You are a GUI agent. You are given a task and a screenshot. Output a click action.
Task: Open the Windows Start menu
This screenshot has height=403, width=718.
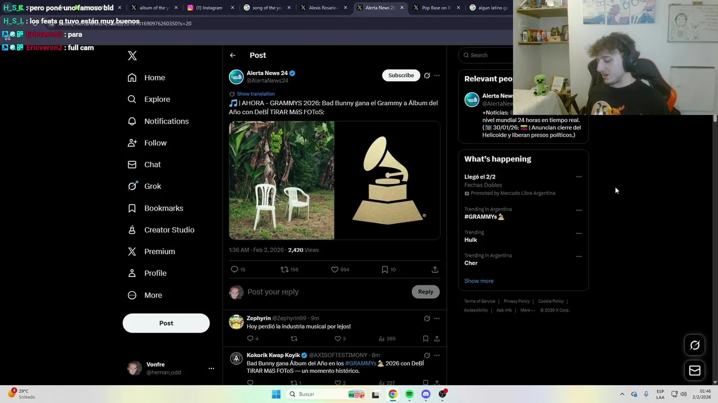[x=276, y=395]
